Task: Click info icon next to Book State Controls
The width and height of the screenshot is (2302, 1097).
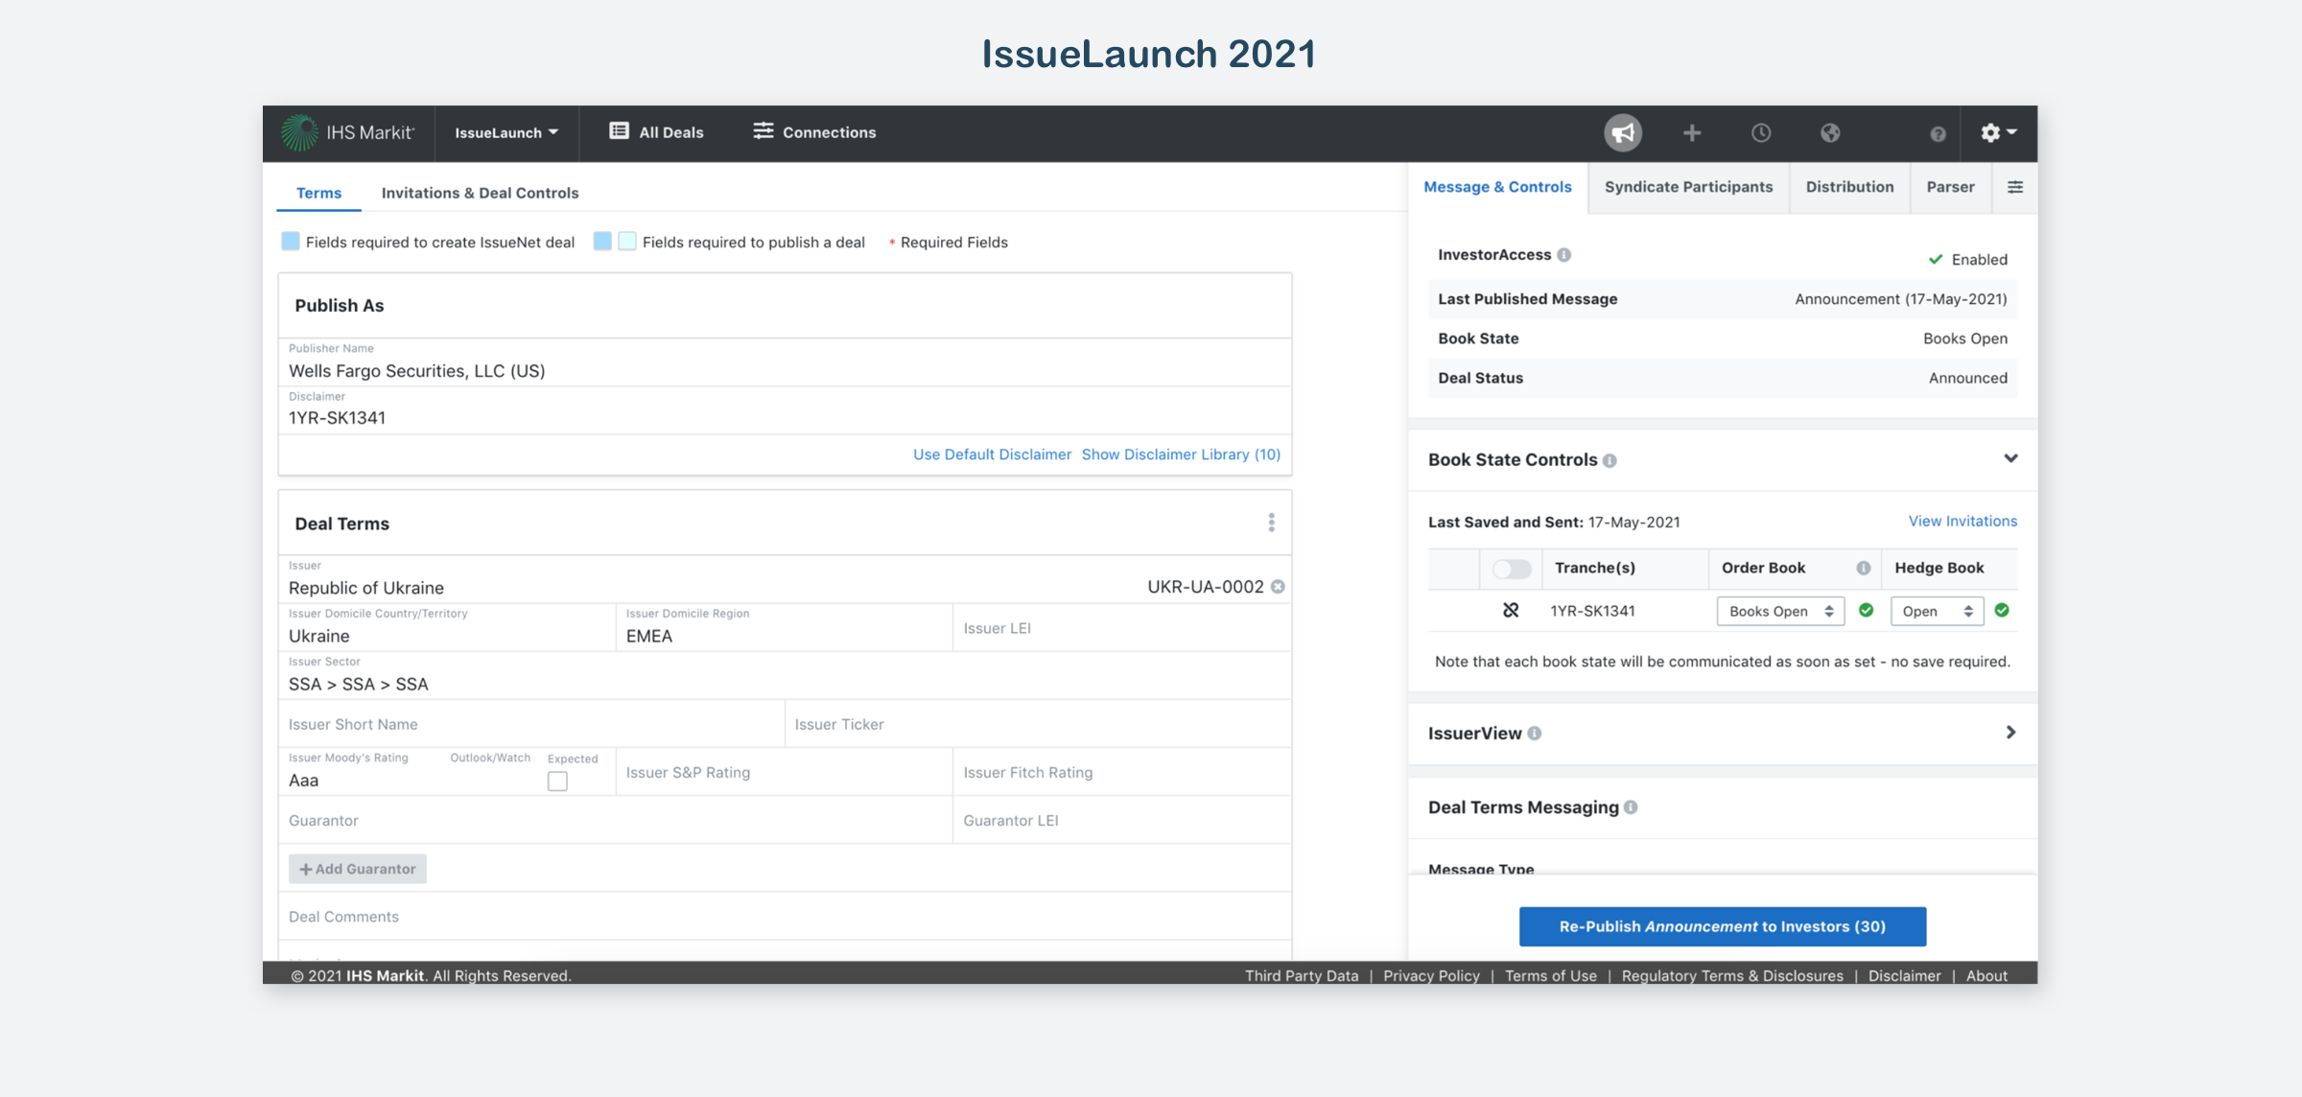Action: (x=1609, y=460)
